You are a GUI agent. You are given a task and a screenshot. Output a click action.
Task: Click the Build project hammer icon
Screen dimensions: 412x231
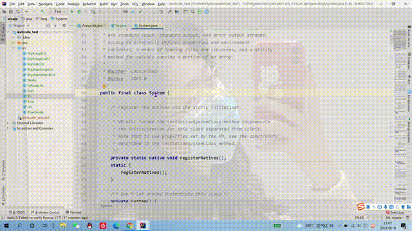point(42,12)
